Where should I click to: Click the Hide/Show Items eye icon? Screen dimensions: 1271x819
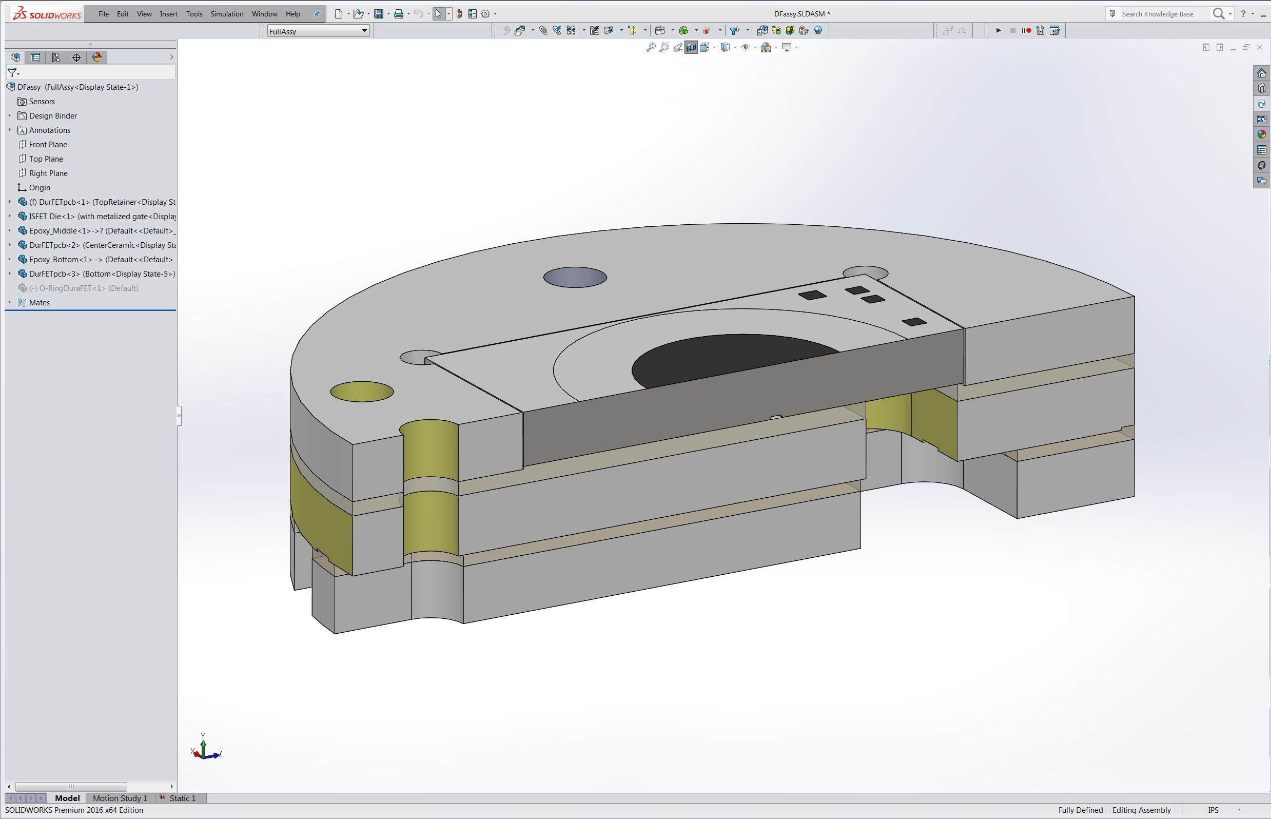746,48
